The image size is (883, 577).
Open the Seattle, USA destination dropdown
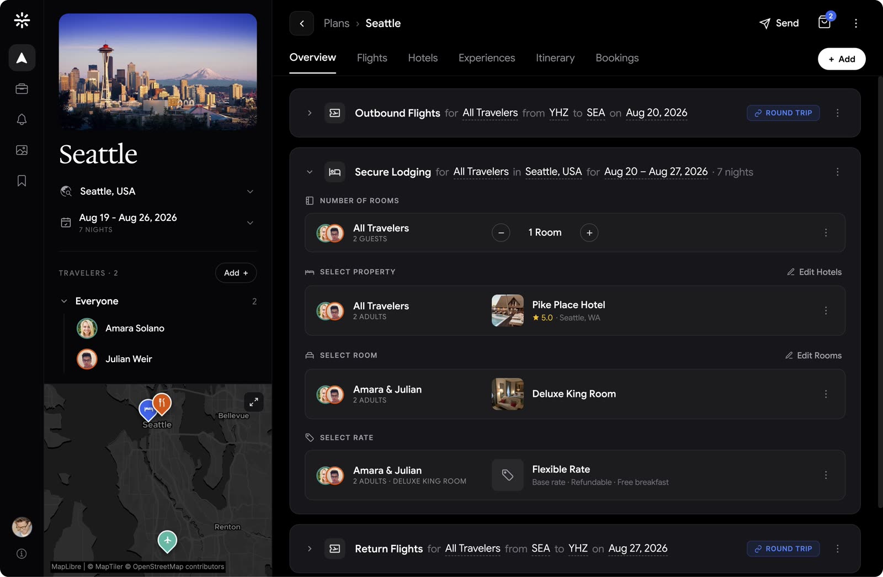pos(158,191)
